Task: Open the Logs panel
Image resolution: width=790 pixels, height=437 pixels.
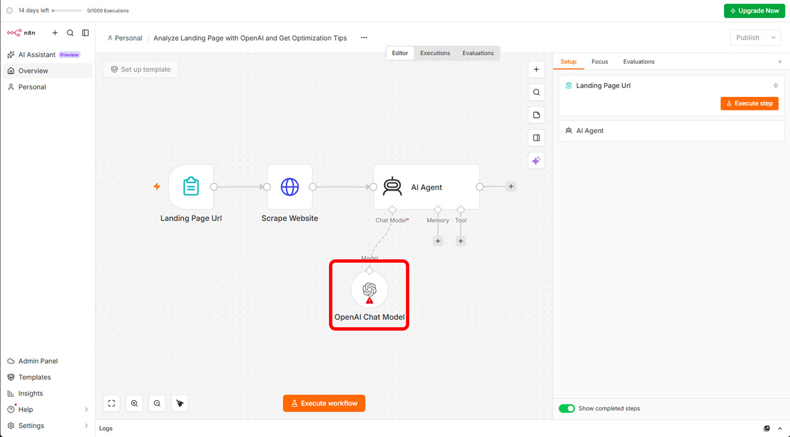Action: pyautogui.click(x=106, y=428)
